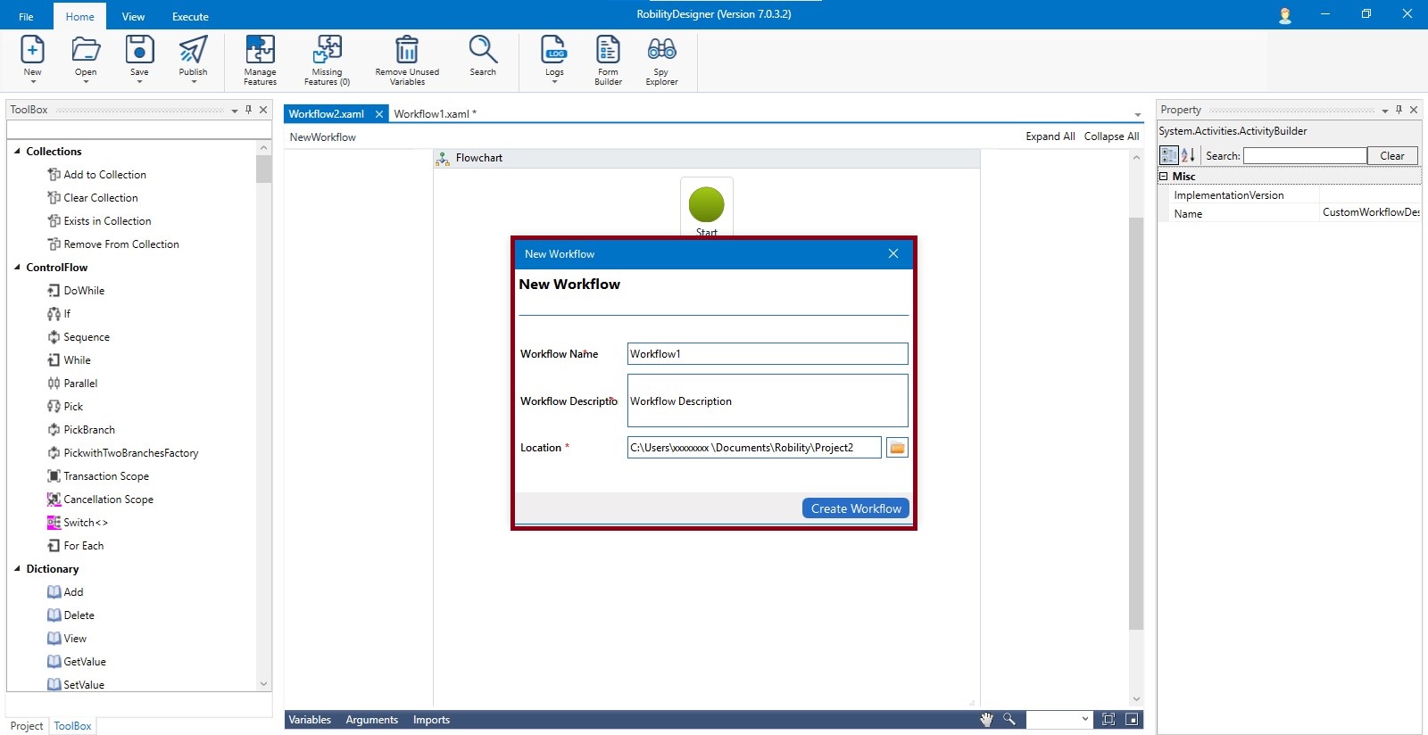Open the zoom level dropdown

click(x=1085, y=720)
